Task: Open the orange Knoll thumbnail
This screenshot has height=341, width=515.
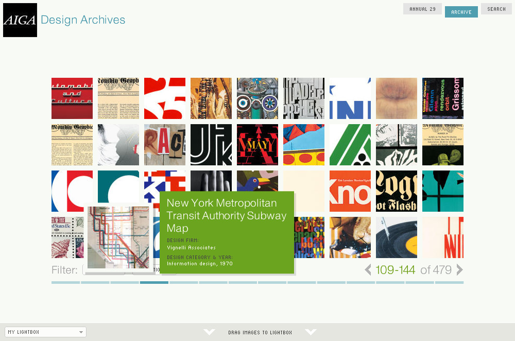Action: (x=350, y=191)
